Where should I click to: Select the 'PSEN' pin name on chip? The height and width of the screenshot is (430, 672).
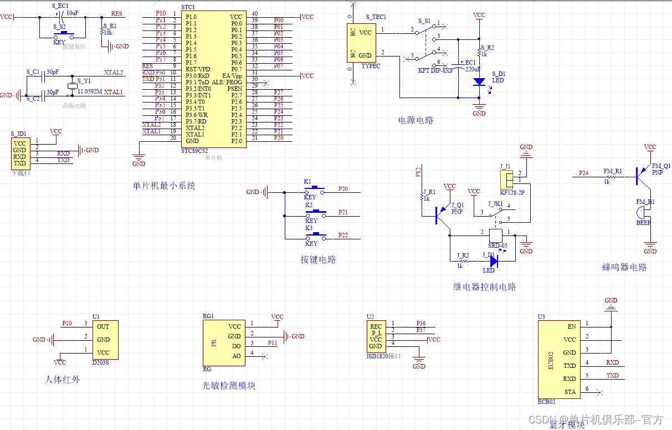coord(235,89)
